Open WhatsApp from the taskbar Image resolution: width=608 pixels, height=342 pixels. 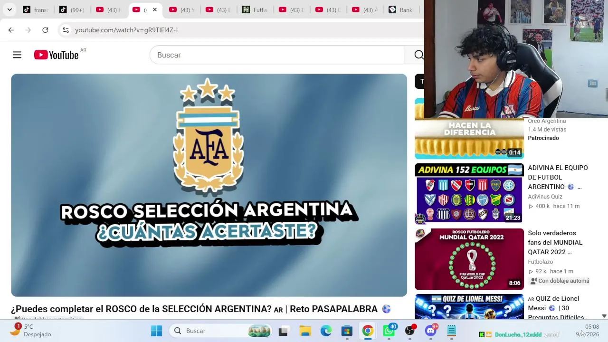pyautogui.click(x=389, y=331)
